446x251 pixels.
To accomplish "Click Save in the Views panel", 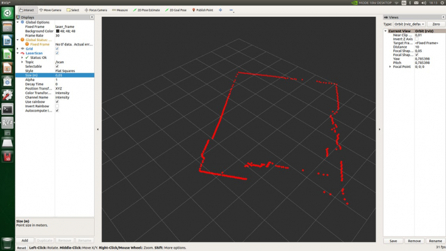I will click(x=393, y=241).
